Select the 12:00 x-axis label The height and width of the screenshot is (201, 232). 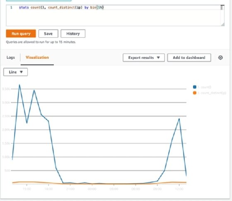tap(179, 189)
